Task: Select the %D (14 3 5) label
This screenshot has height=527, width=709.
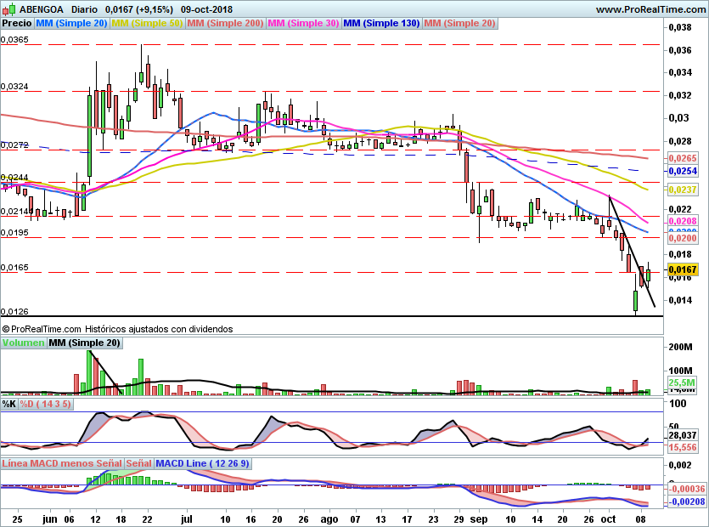Action: pyautogui.click(x=45, y=404)
